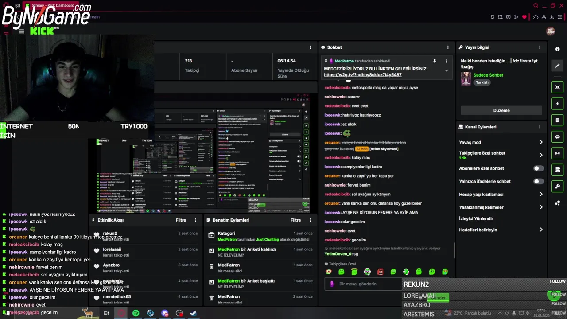This screenshot has width=567, height=319.
Task: Click Ayazbro follower entry
Action: click(111, 265)
